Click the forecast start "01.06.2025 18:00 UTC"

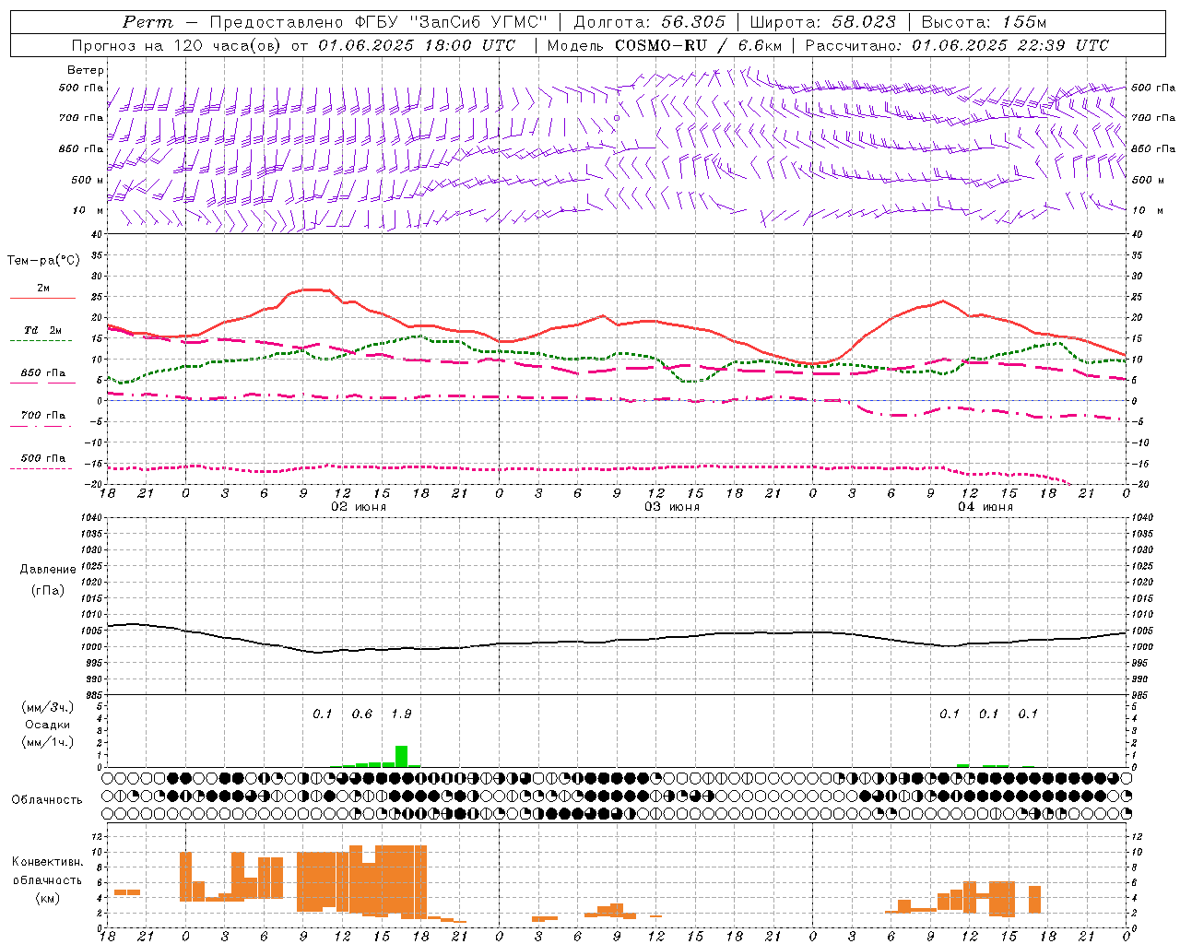(x=417, y=45)
